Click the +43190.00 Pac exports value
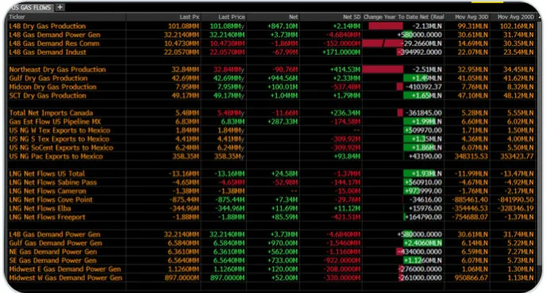547x293 pixels. (x=426, y=156)
